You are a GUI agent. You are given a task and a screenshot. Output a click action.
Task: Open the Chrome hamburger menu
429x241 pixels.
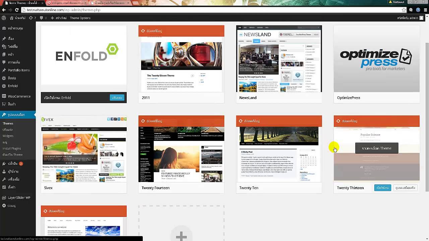[x=425, y=10]
